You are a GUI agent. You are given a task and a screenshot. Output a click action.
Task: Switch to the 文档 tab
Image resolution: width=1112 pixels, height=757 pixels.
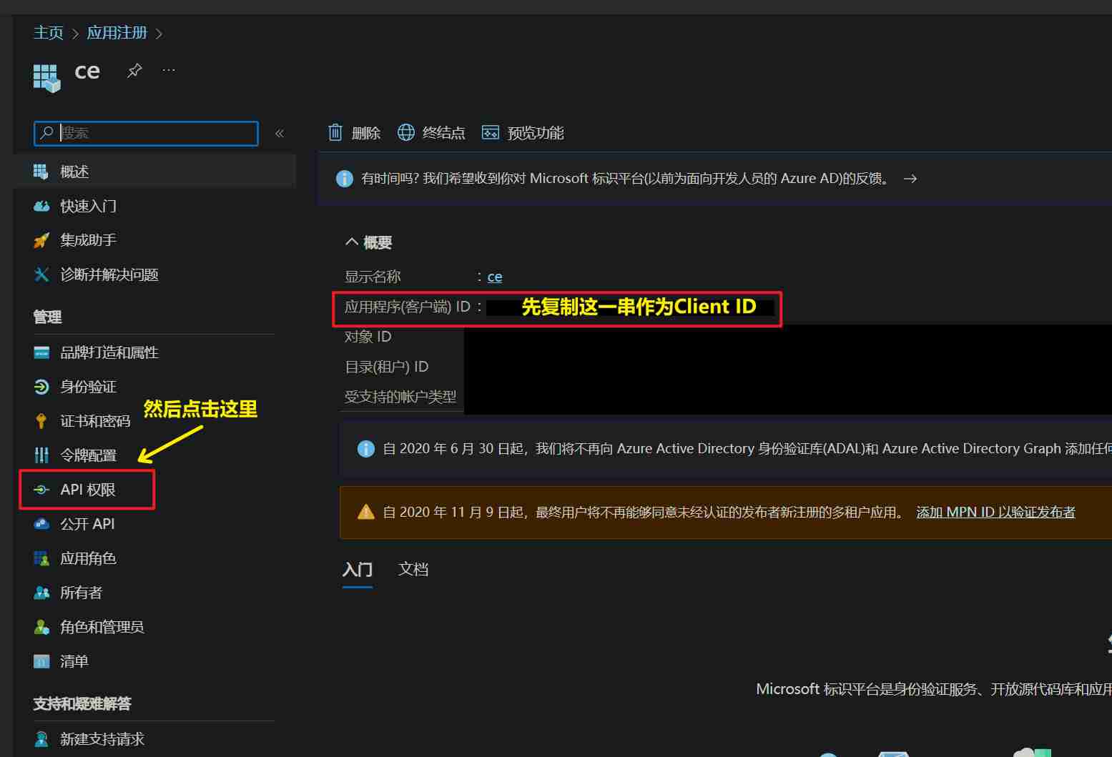413,569
